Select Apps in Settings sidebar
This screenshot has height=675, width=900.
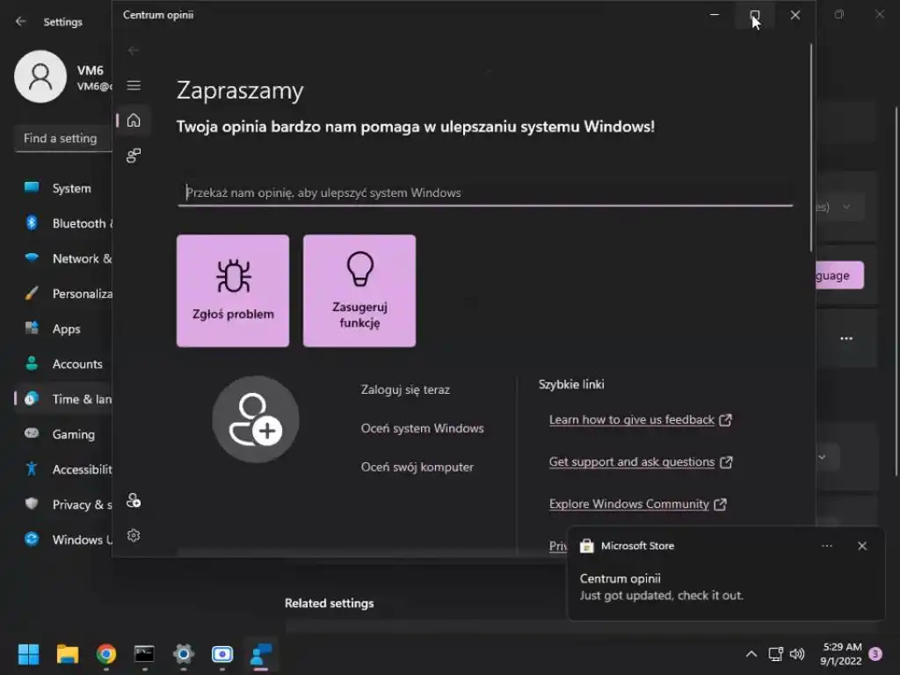point(63,329)
